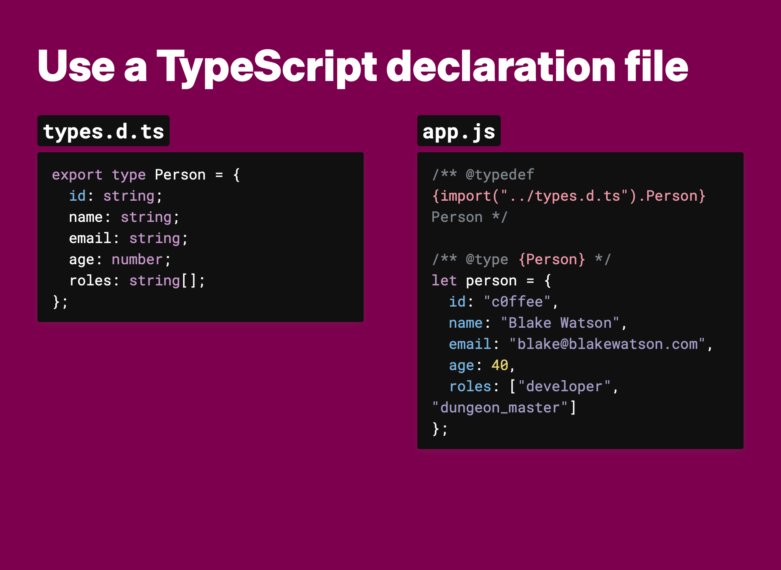Click the "Blake Watson" name string
Screen dimensions: 781x570
click(560, 323)
